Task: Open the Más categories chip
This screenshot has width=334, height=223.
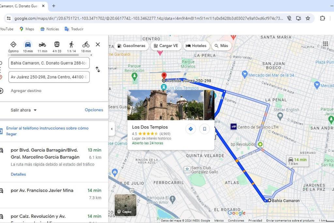Action: click(221, 46)
